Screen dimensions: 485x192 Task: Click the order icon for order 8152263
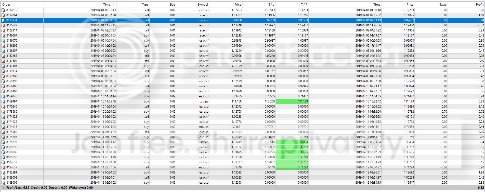[x=3, y=56]
